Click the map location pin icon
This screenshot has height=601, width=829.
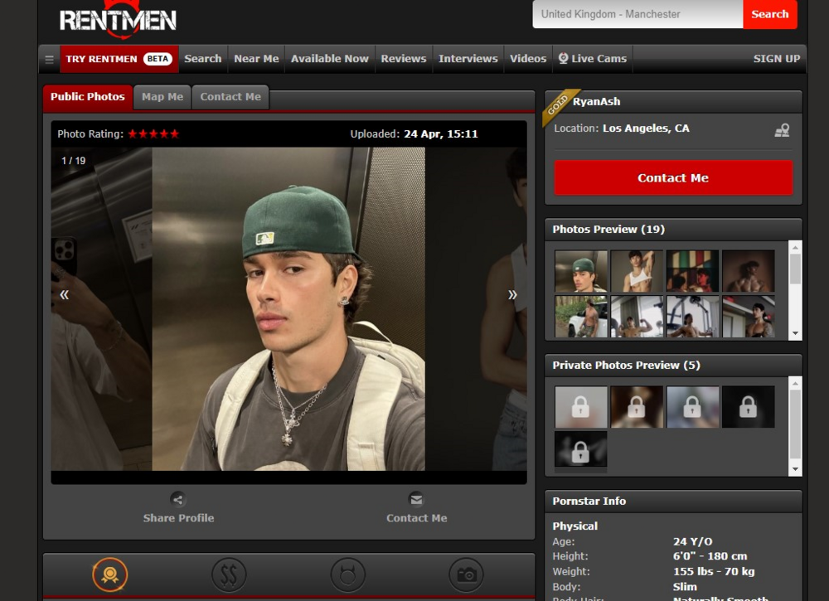[781, 130]
